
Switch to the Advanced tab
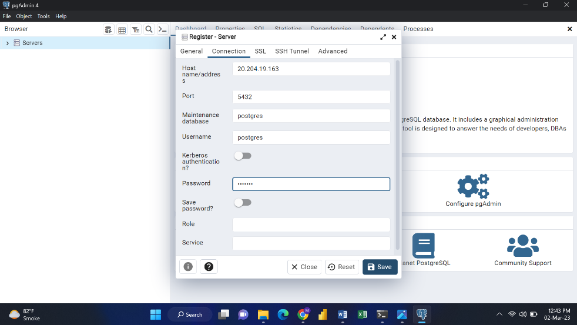pos(333,51)
